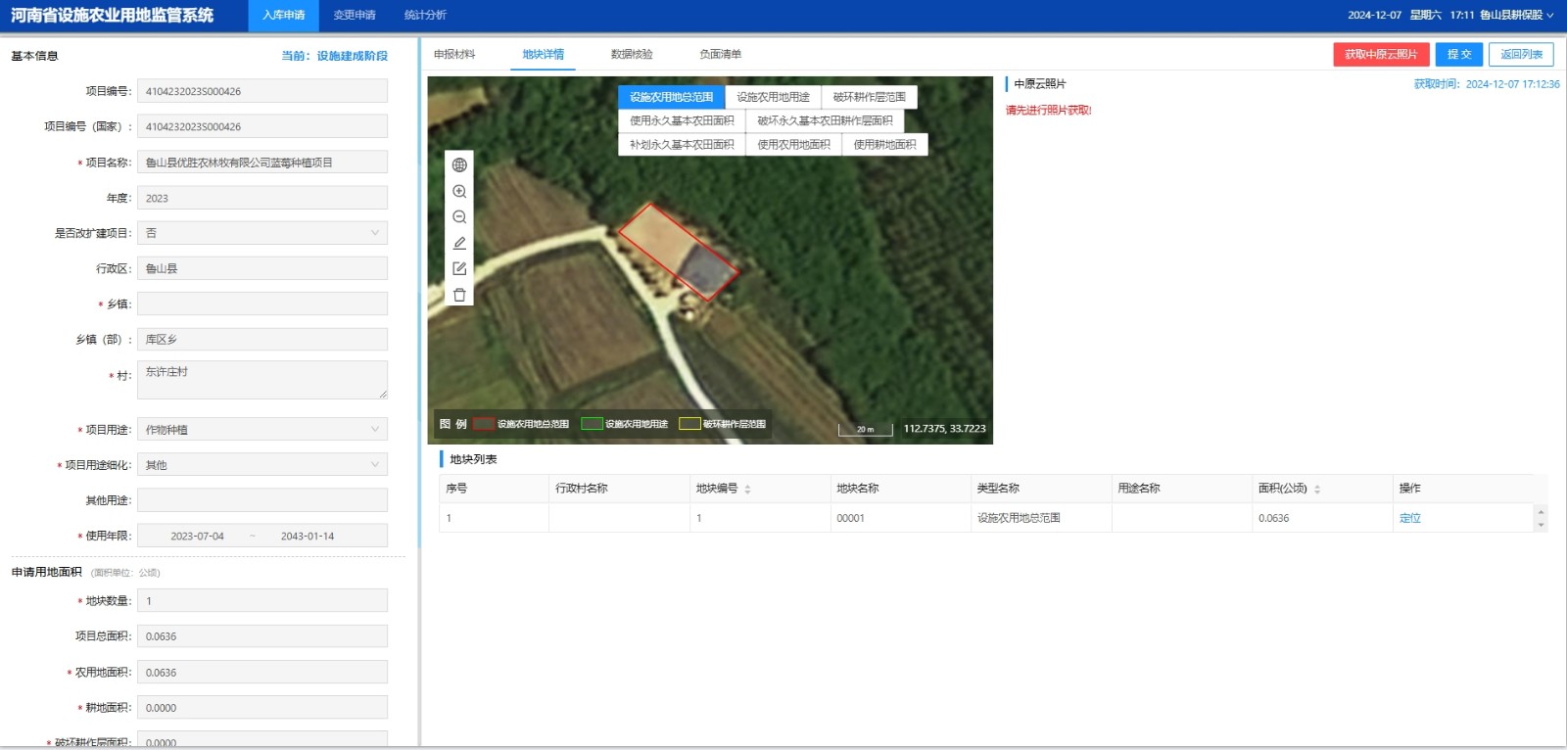Click the 村 textarea with 东许庄村

click(x=262, y=380)
